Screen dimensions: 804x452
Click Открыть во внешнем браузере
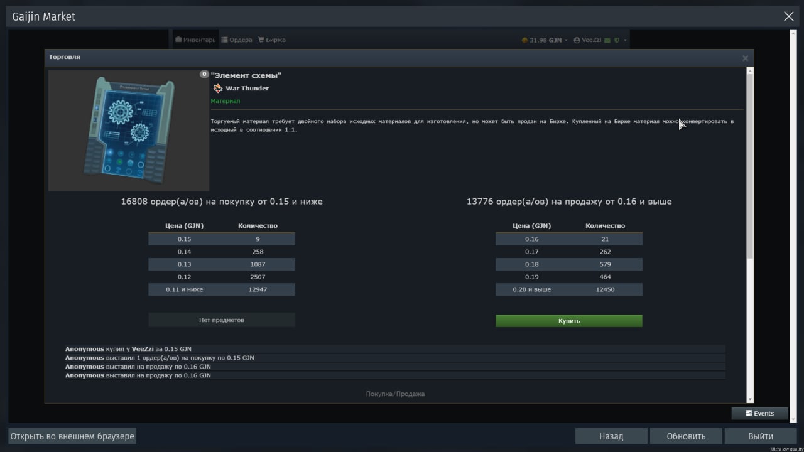click(72, 436)
